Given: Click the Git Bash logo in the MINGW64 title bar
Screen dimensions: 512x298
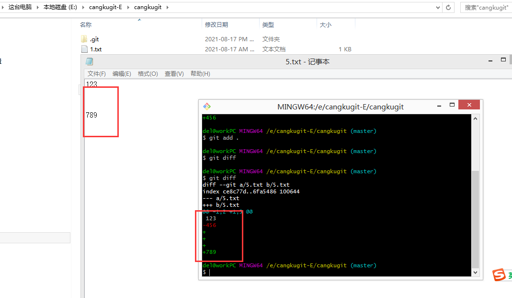Looking at the screenshot, I should (207, 107).
